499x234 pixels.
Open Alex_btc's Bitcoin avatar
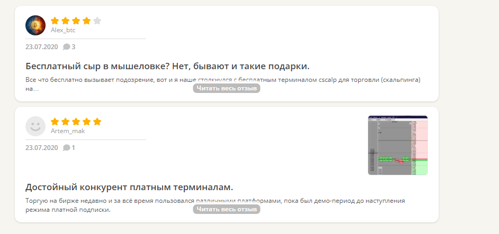35,25
